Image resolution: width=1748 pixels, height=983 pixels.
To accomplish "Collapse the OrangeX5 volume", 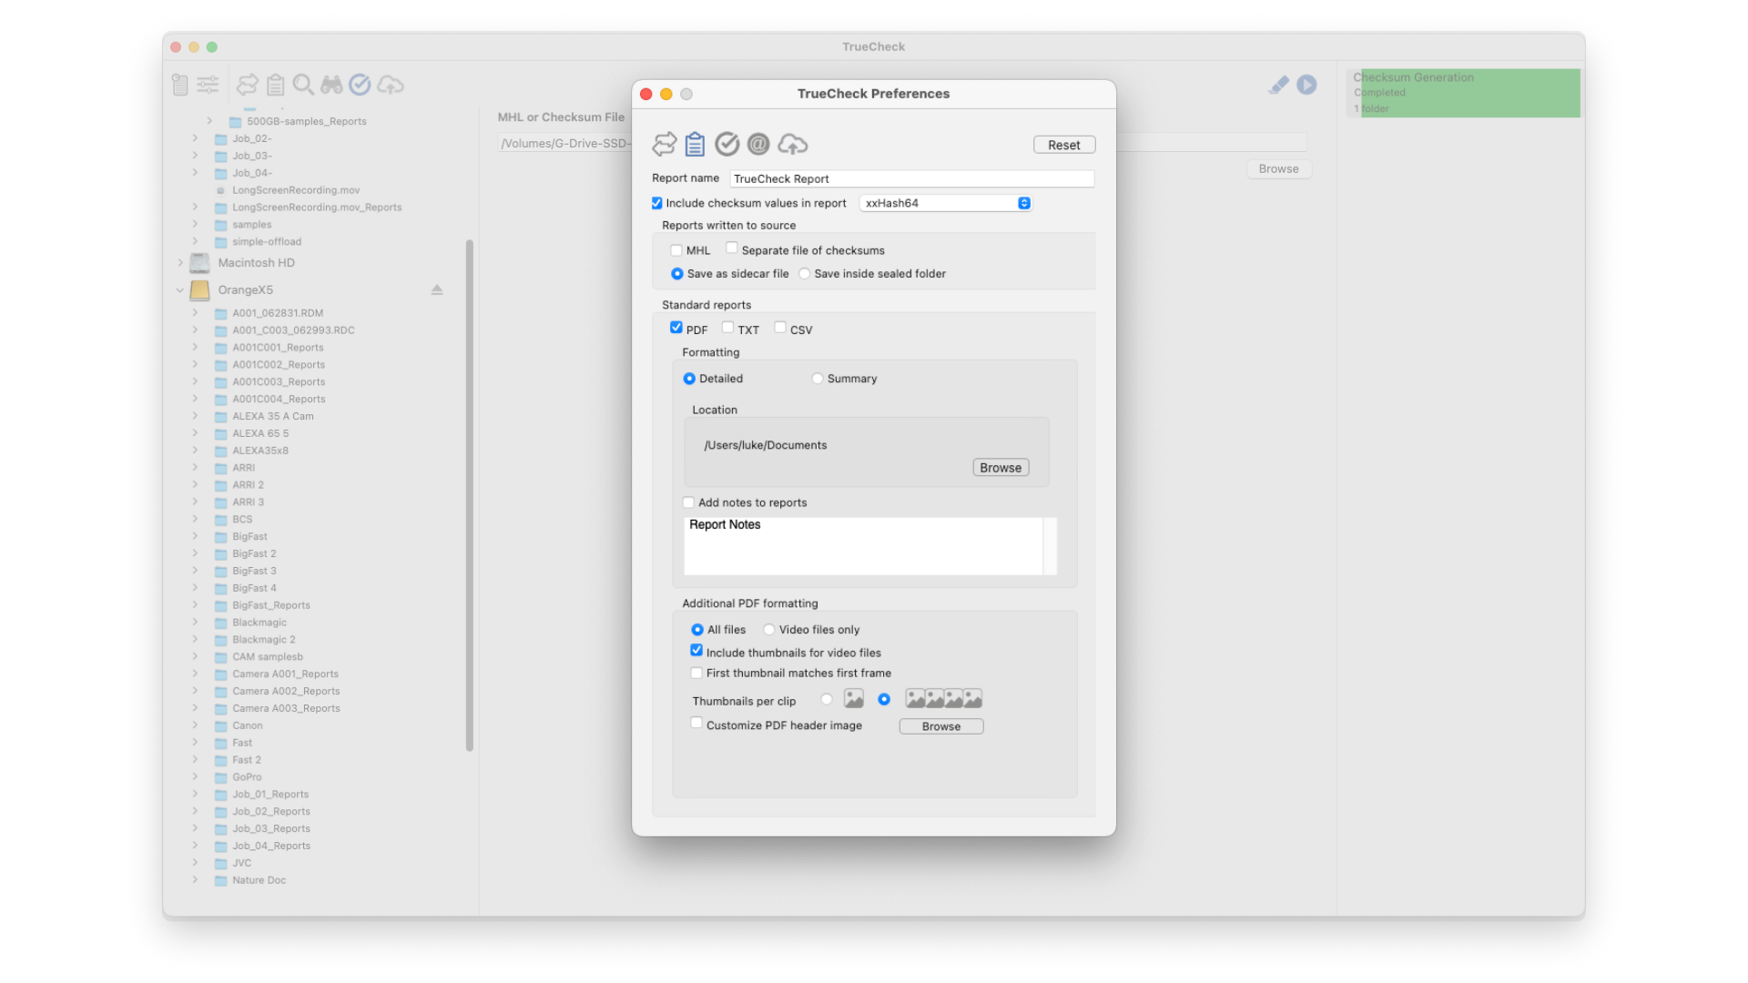I will (x=179, y=290).
